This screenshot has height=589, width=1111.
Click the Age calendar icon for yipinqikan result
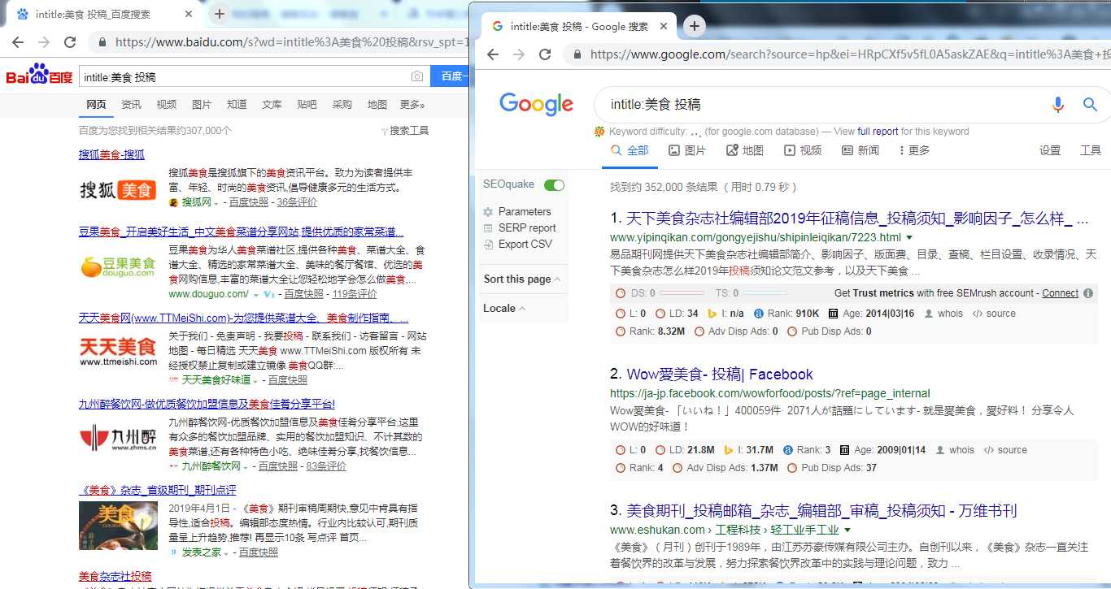click(833, 314)
